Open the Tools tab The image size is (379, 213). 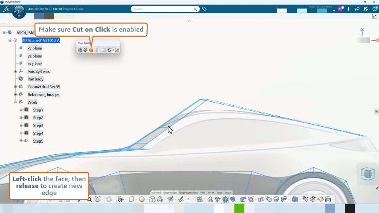pyautogui.click(x=220, y=193)
